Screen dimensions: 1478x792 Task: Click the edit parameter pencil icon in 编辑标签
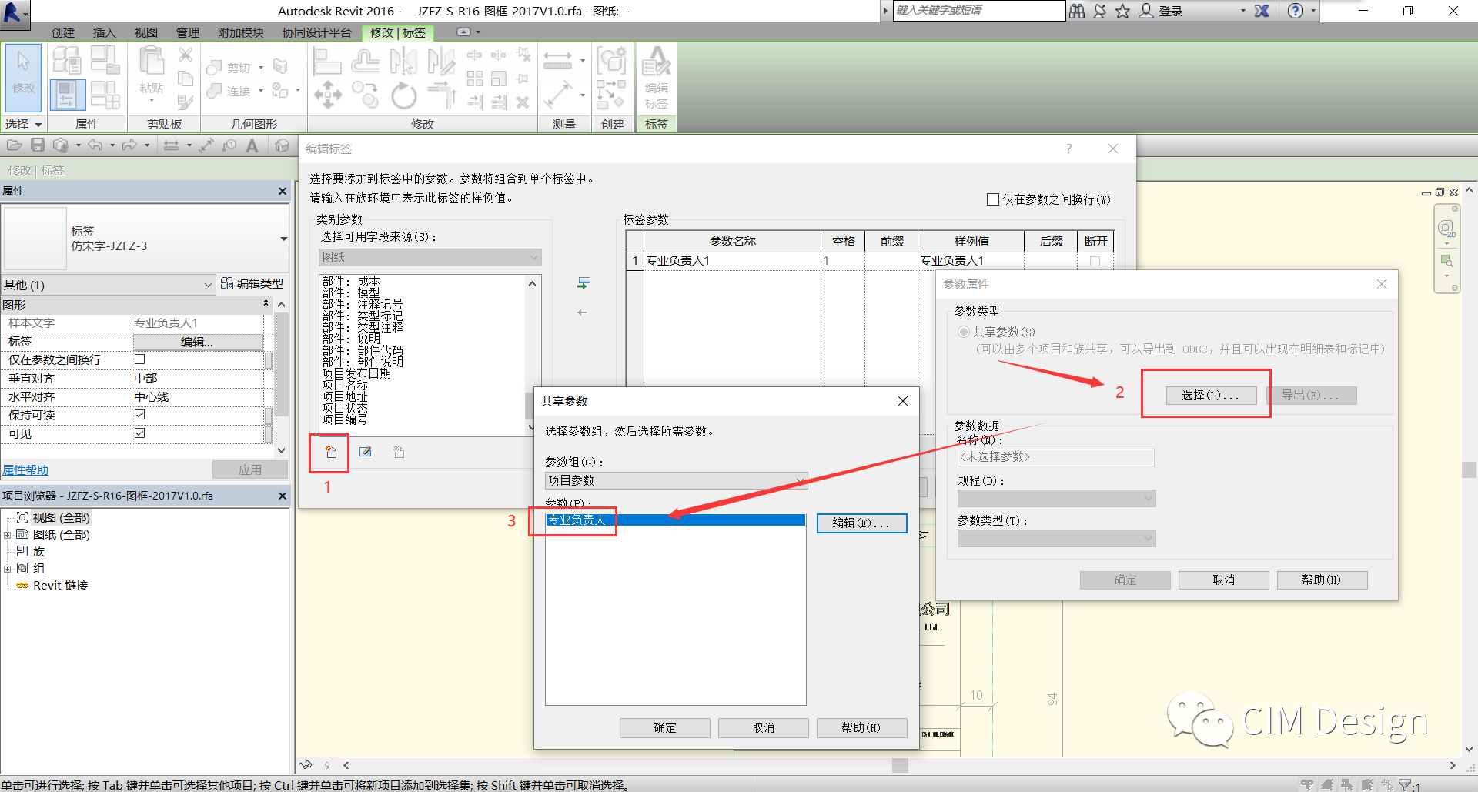[366, 452]
